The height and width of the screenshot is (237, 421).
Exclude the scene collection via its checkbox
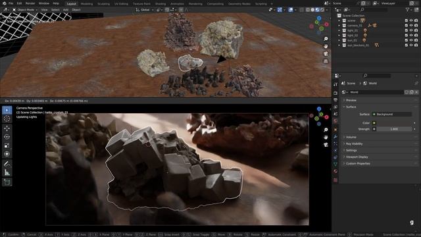tap(407, 20)
